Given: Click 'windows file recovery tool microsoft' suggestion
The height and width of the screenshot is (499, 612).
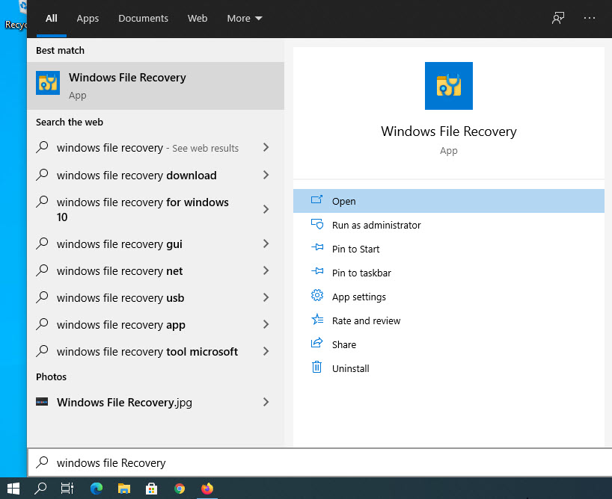Looking at the screenshot, I should tap(147, 352).
